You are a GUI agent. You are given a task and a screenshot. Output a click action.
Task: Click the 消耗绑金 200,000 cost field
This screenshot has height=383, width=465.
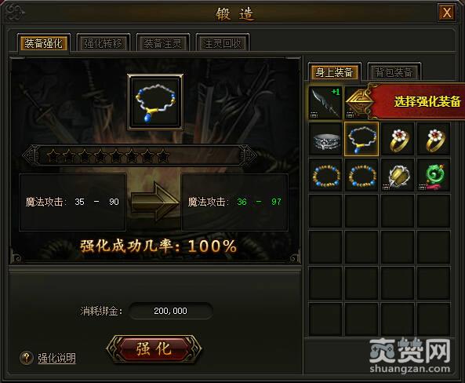171,311
